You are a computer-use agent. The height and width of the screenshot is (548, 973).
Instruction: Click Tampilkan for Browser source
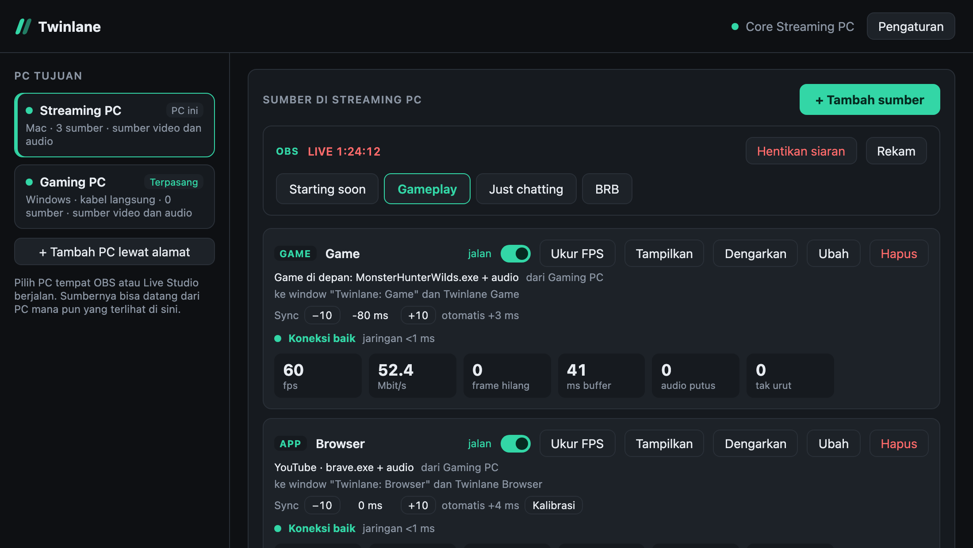point(664,444)
